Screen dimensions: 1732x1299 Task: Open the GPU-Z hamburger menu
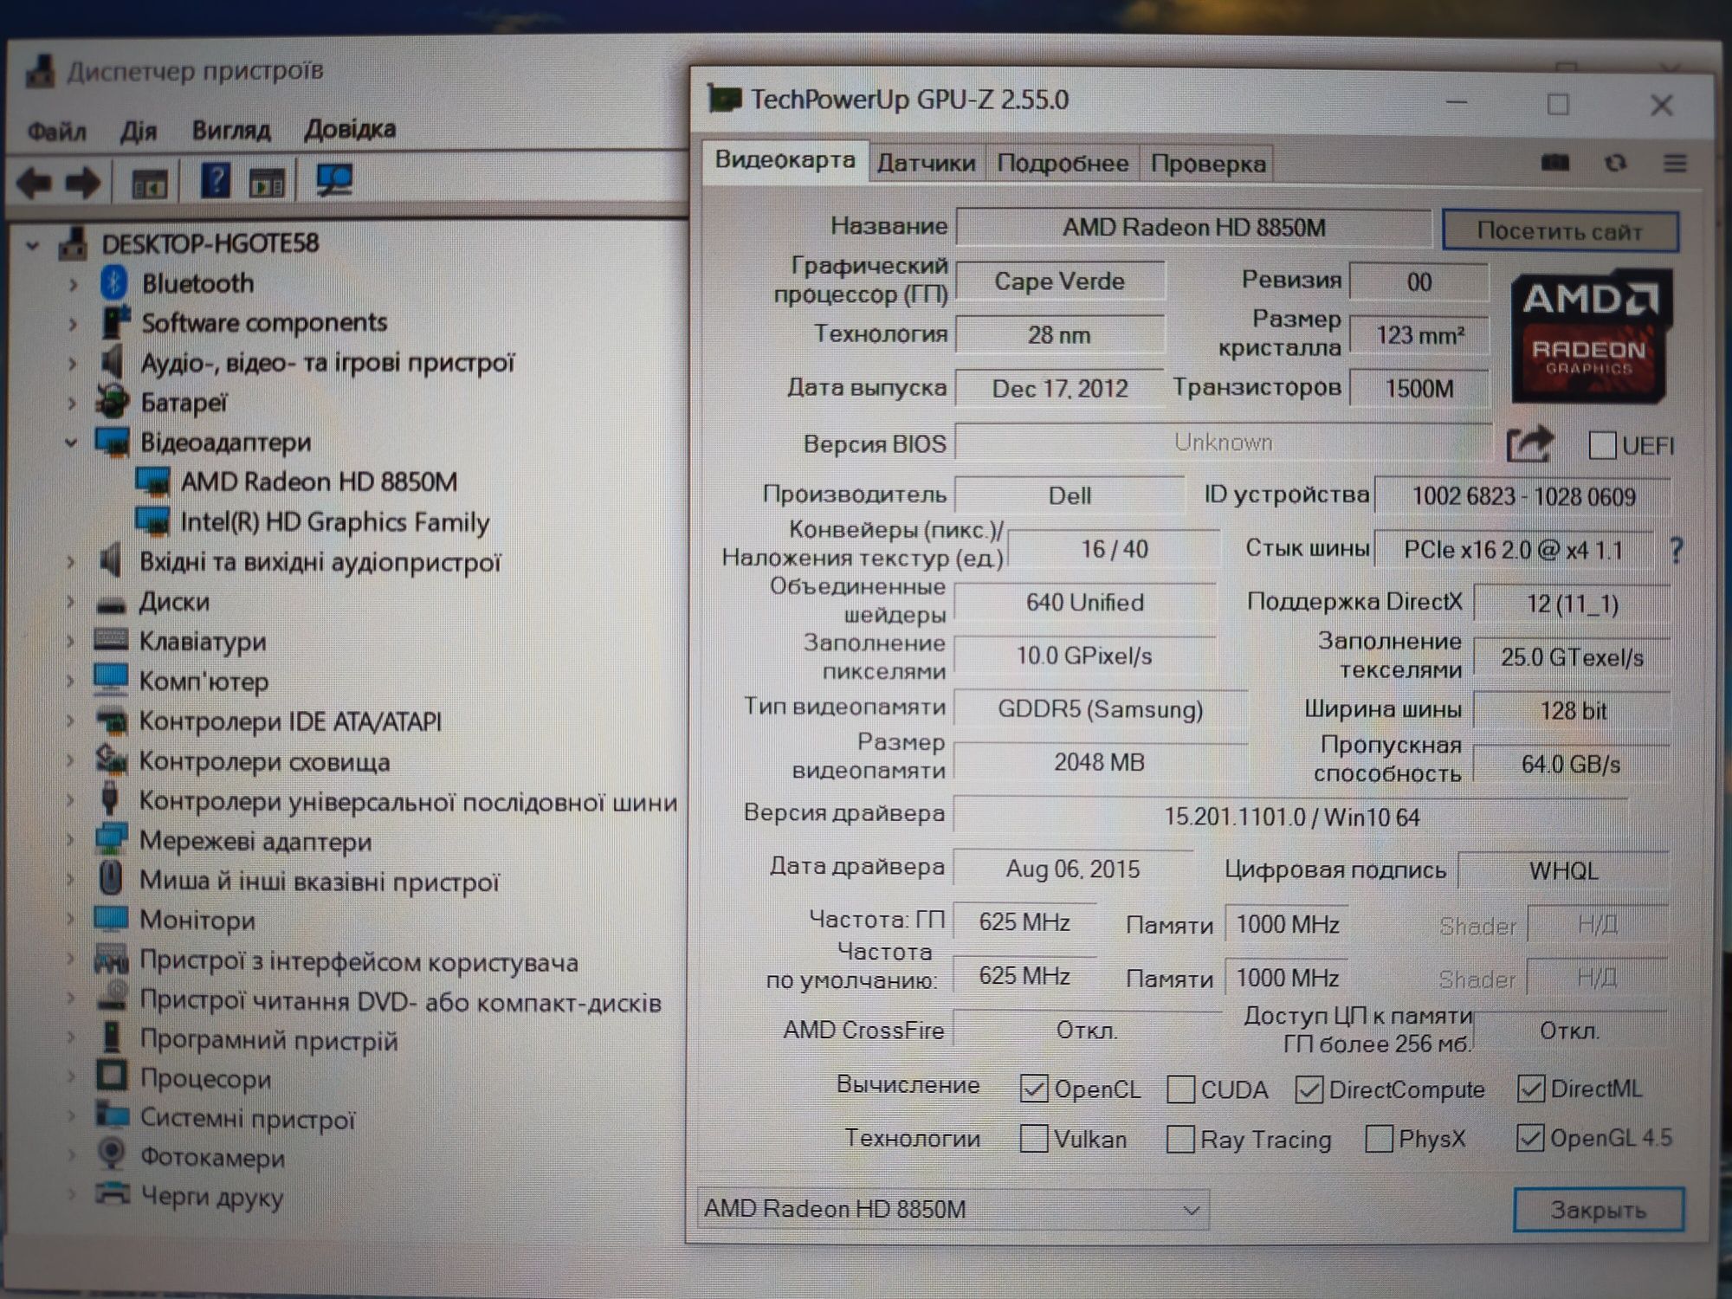tap(1675, 163)
